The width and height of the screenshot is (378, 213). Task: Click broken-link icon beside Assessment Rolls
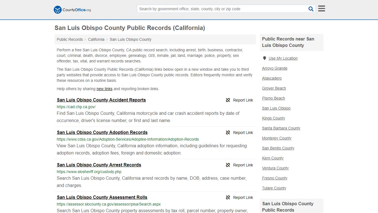[x=228, y=197]
